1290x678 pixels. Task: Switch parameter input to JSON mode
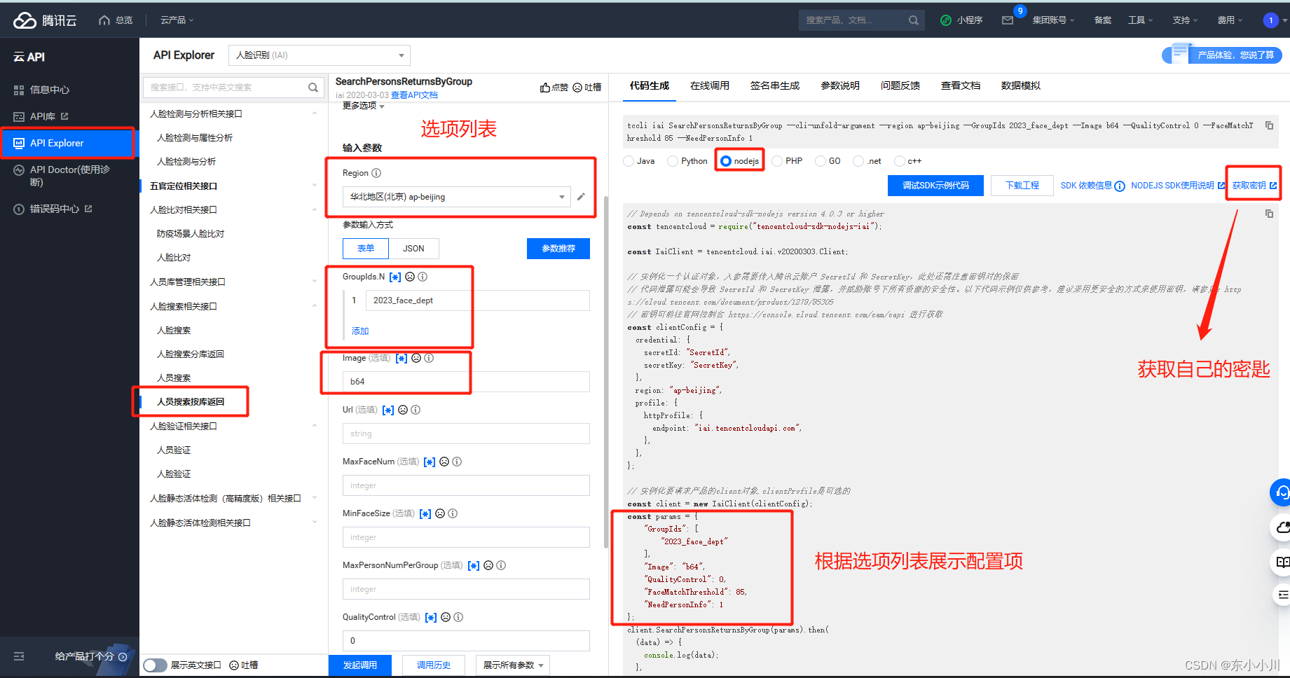coord(413,249)
